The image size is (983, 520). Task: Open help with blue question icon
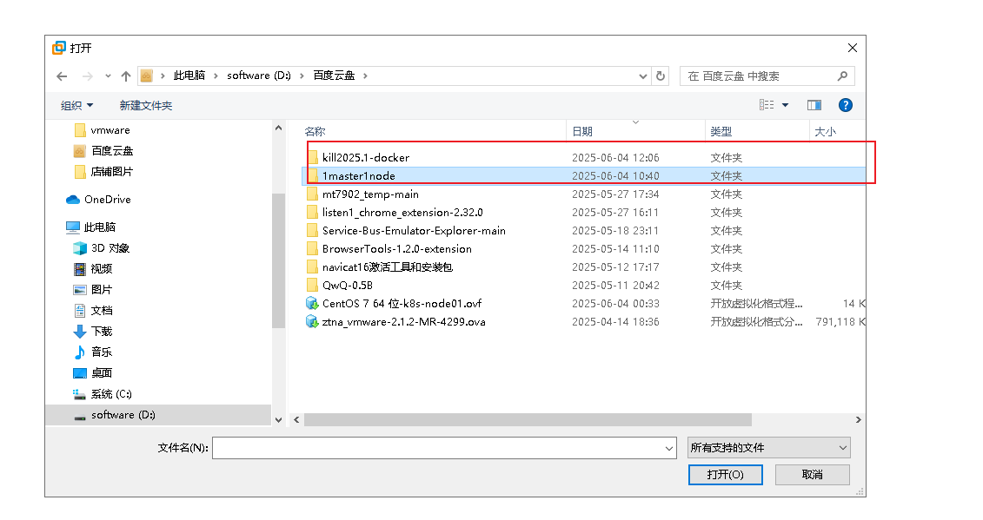[x=846, y=105]
